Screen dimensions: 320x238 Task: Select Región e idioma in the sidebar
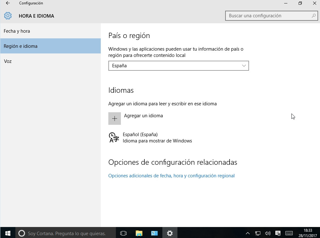pyautogui.click(x=21, y=46)
